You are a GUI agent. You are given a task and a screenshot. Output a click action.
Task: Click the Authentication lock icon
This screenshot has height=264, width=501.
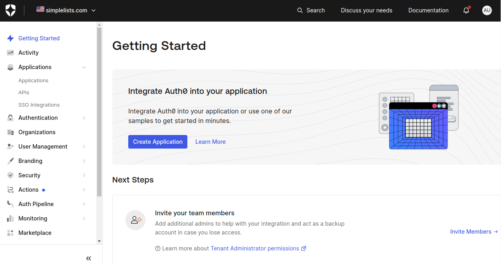tap(10, 118)
